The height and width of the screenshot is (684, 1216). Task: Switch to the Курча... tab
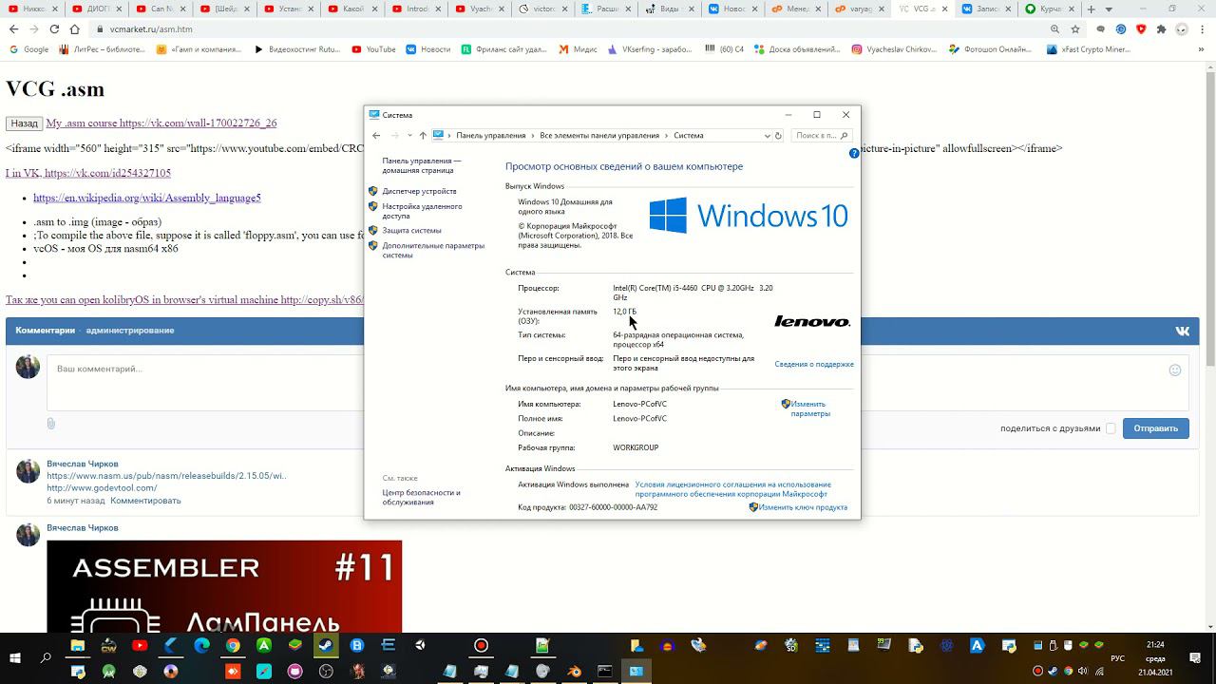point(1050,9)
